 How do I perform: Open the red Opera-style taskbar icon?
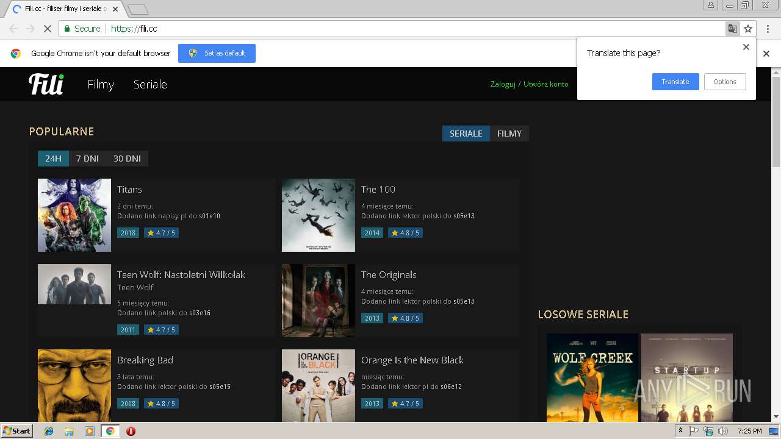pos(131,431)
